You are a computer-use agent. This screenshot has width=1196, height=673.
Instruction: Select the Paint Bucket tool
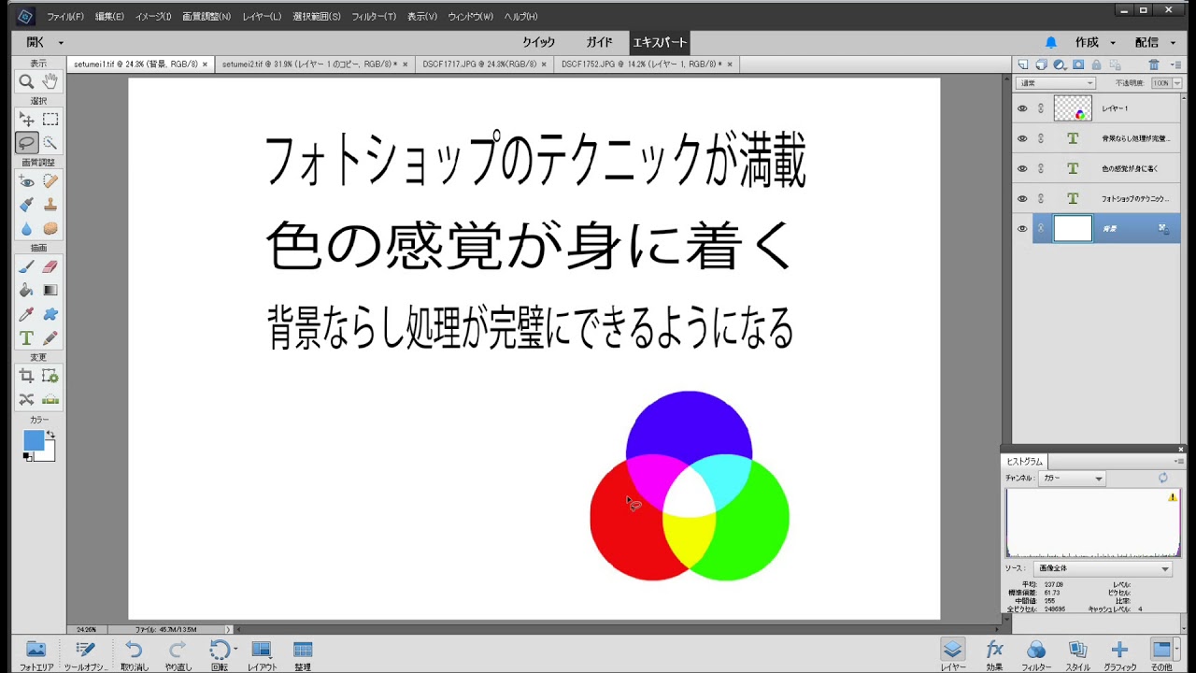point(27,290)
